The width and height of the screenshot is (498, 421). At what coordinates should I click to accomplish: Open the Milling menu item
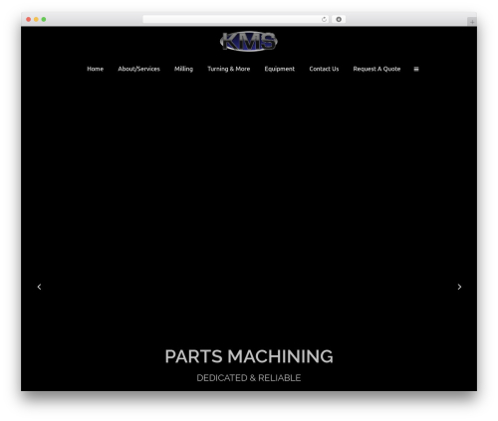pyautogui.click(x=183, y=69)
